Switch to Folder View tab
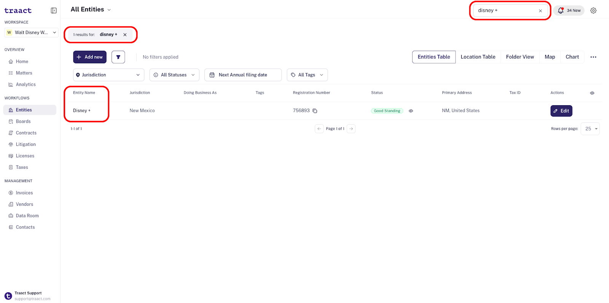The height and width of the screenshot is (303, 609). [x=520, y=57]
